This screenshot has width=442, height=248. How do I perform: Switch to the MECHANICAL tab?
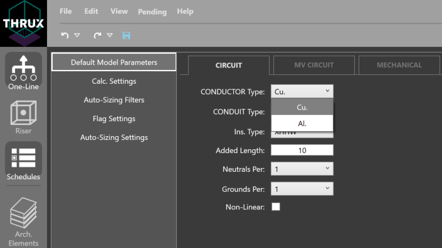399,65
